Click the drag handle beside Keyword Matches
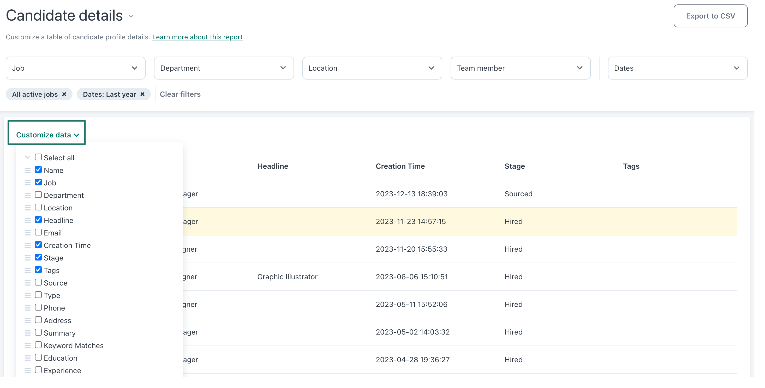This screenshot has height=388, width=765. (28, 345)
